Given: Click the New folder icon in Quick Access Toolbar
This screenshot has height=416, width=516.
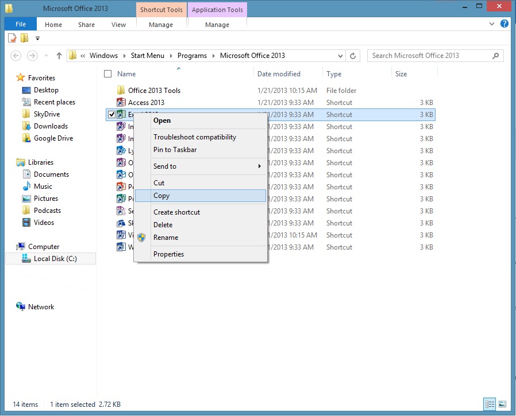Looking at the screenshot, I should pos(23,37).
